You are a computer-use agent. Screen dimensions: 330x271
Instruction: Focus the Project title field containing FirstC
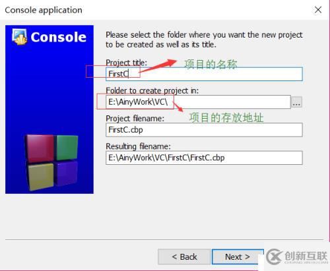click(x=204, y=74)
